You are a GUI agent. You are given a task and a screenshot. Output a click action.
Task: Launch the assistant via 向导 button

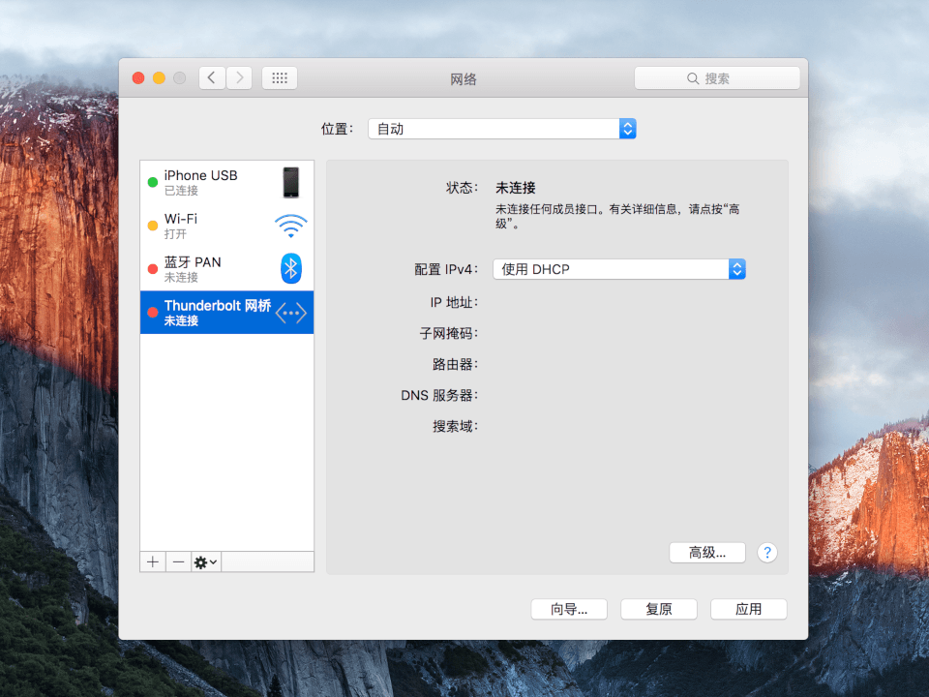pos(568,609)
